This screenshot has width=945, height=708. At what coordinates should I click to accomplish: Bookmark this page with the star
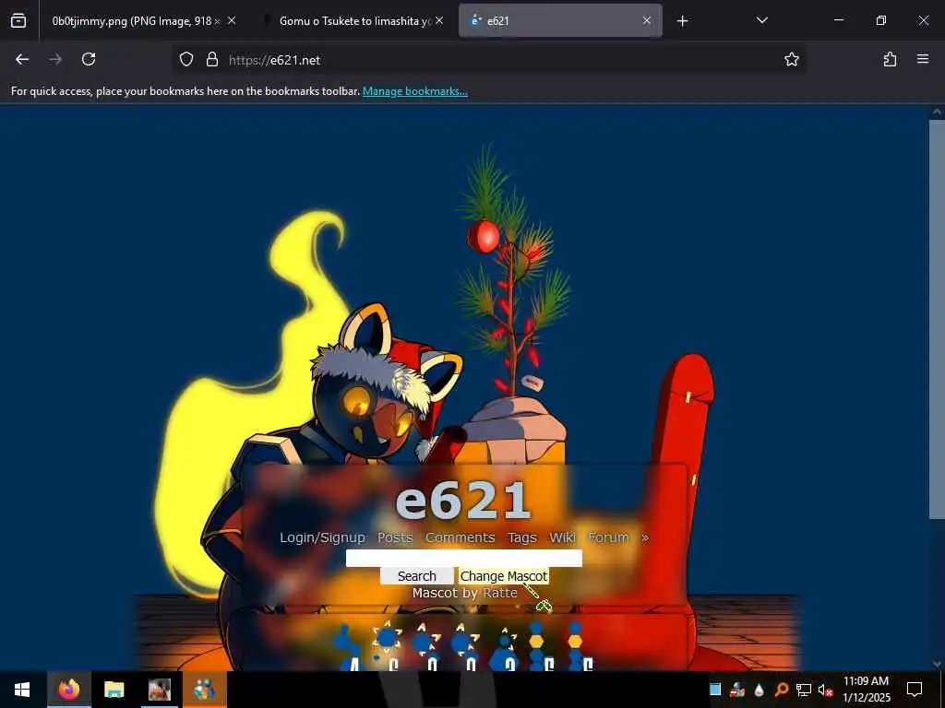tap(791, 59)
